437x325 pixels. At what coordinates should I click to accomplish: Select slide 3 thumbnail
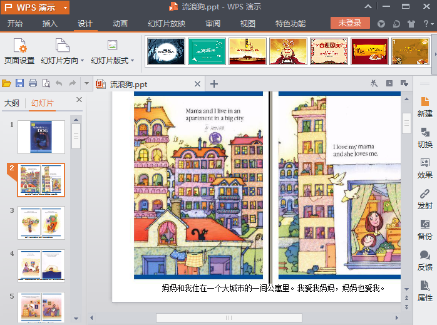click(x=41, y=223)
